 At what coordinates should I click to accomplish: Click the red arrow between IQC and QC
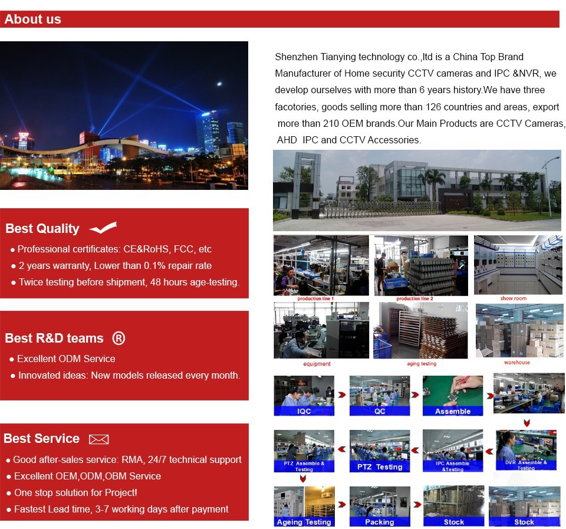pyautogui.click(x=341, y=395)
